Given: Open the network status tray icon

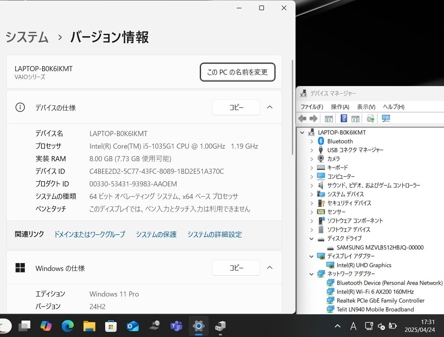Looking at the screenshot, I should click(369, 326).
